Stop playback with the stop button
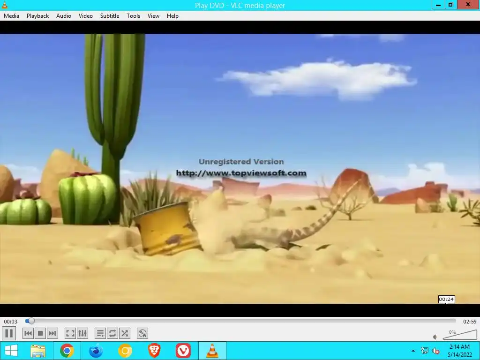Screen dimensions: 480x360 coord(40,333)
